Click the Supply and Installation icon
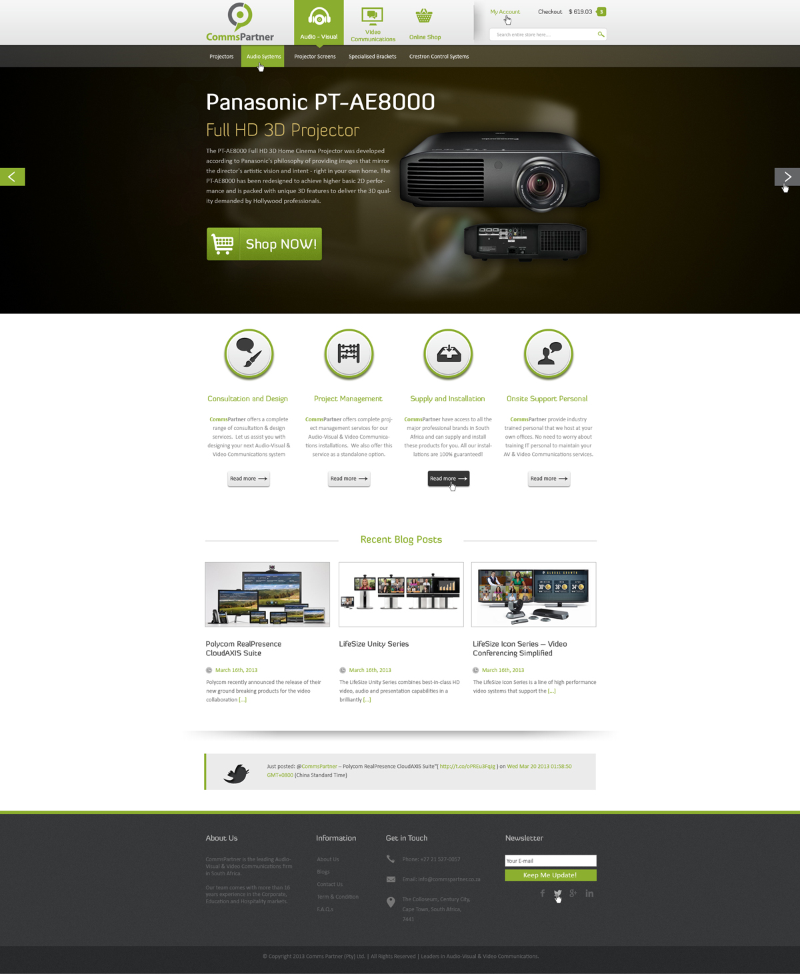 click(x=448, y=354)
